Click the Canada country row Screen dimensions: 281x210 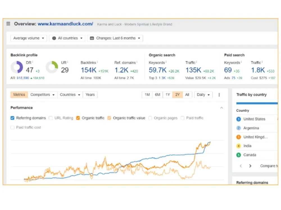(x=257, y=155)
